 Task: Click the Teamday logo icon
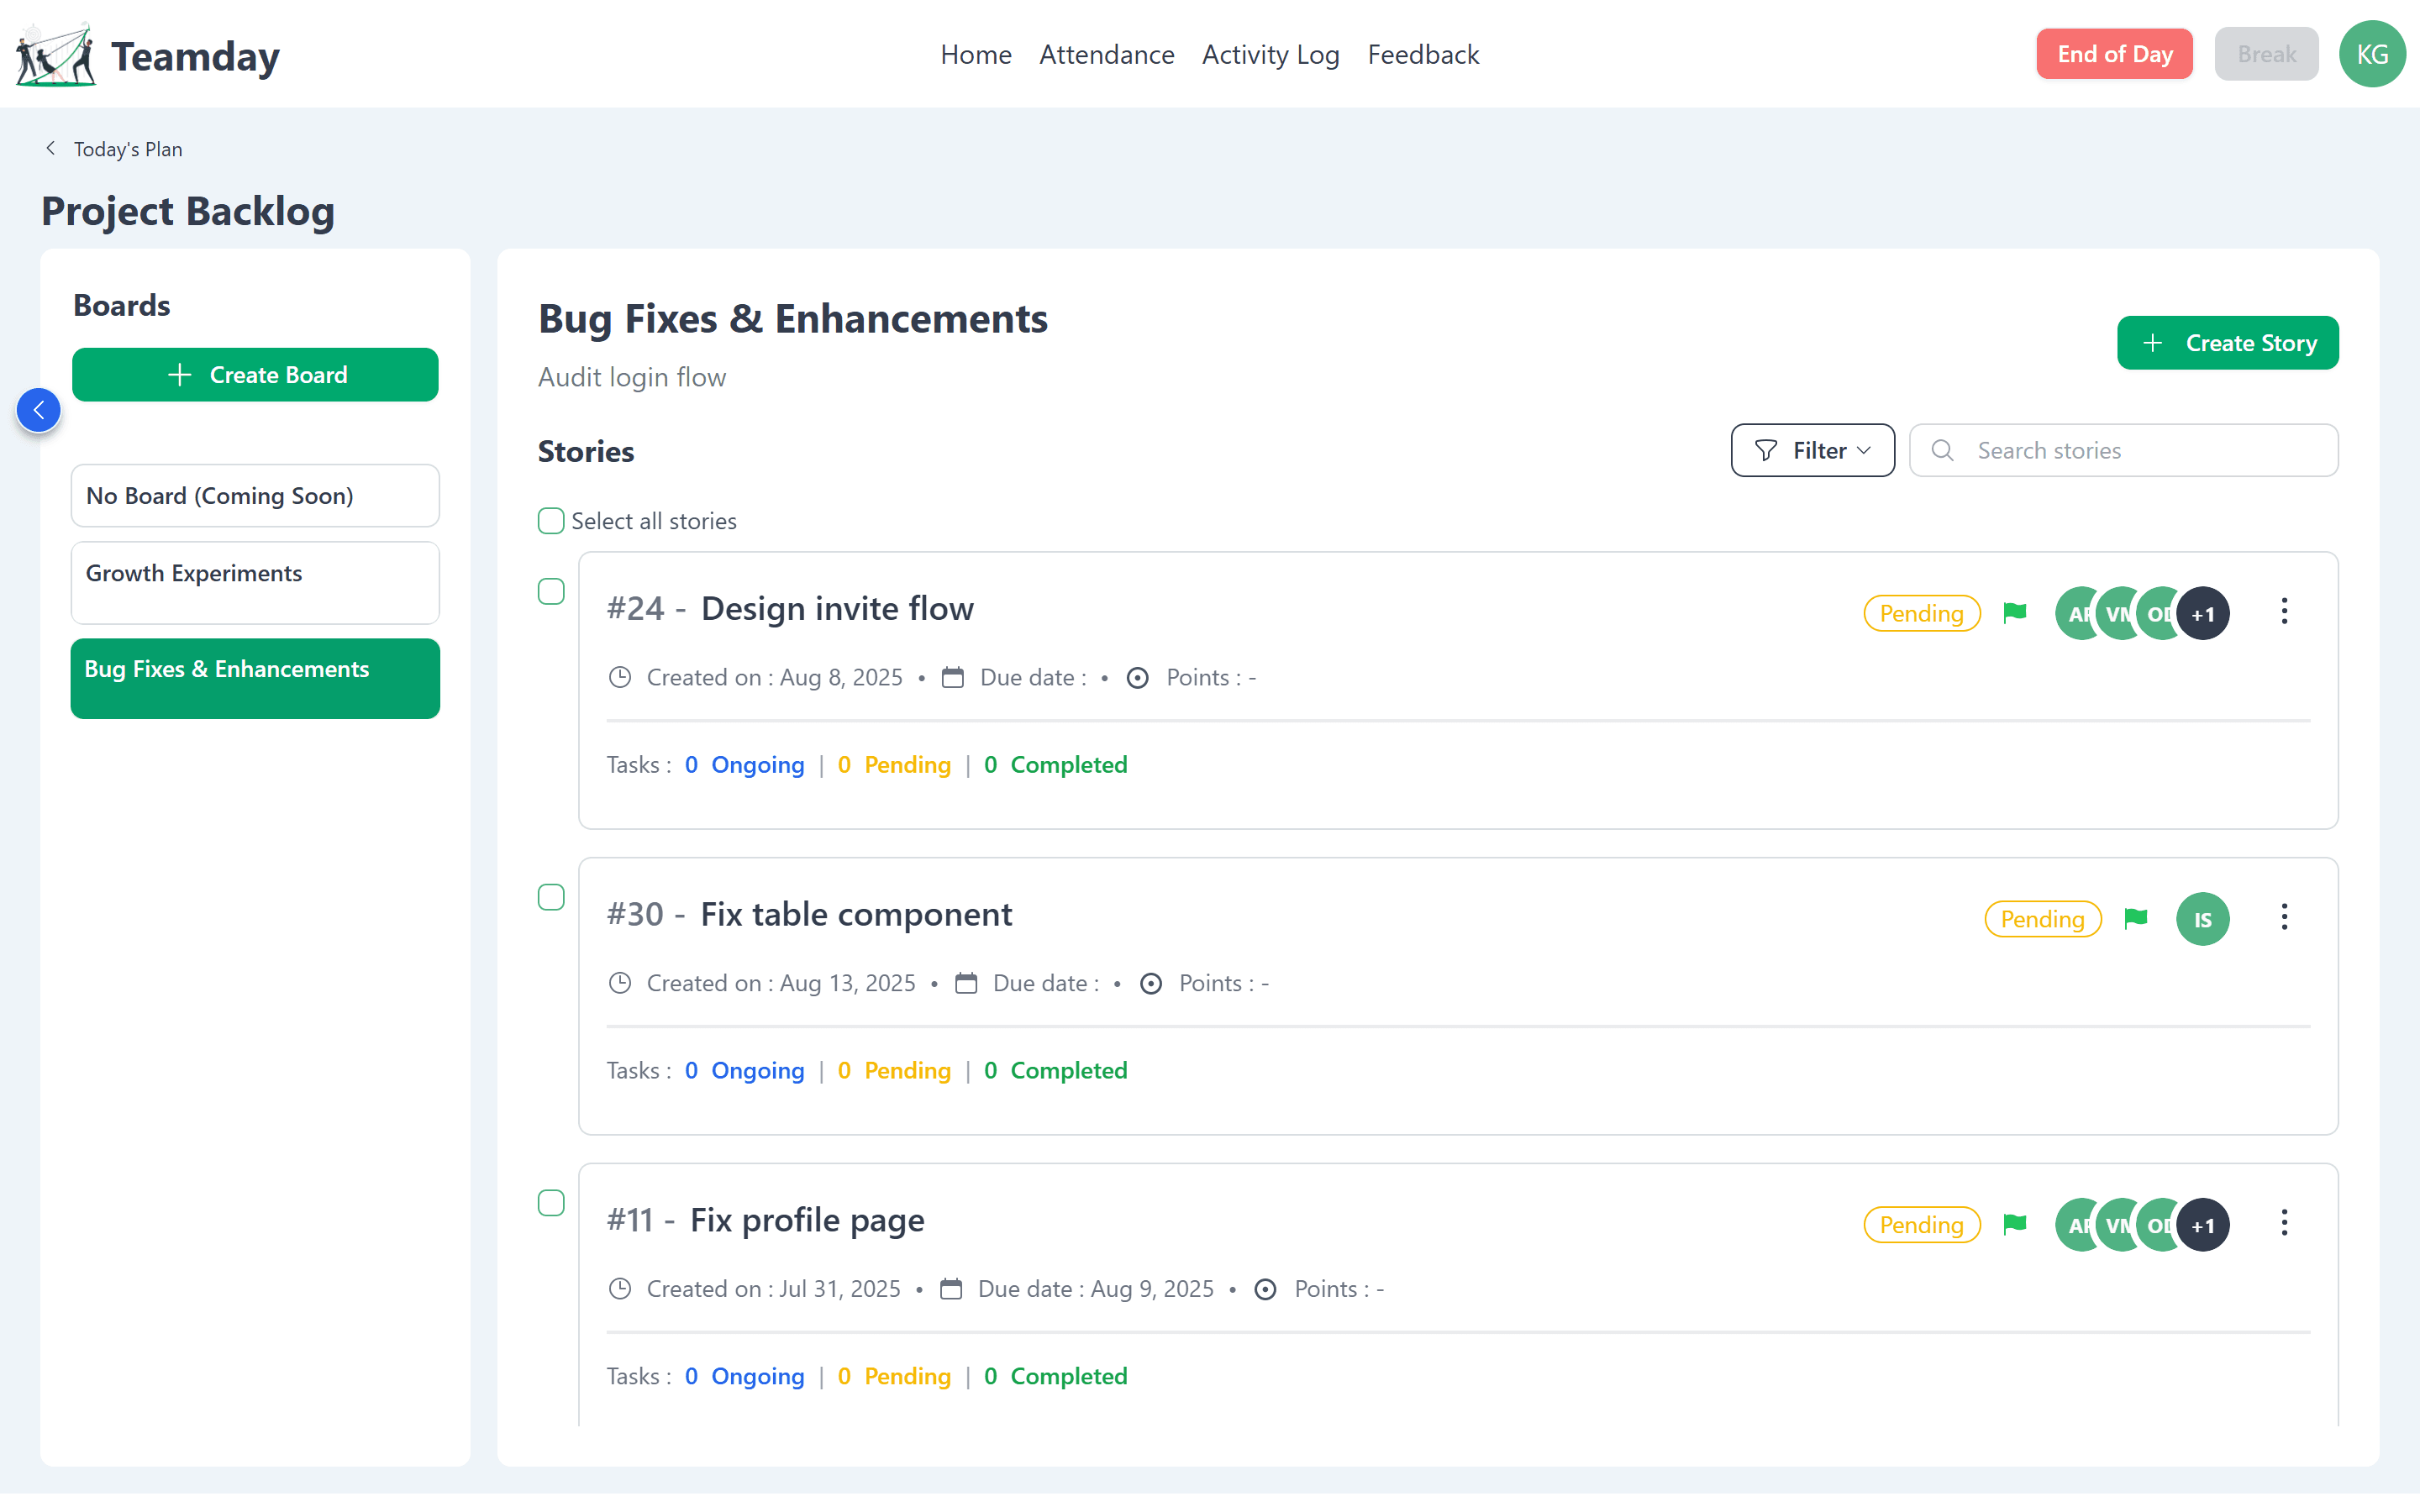(55, 54)
